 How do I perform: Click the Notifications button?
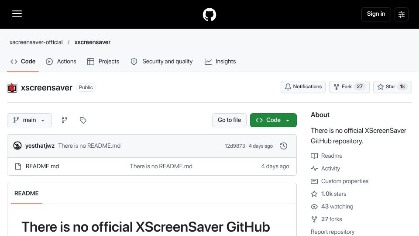pos(303,87)
